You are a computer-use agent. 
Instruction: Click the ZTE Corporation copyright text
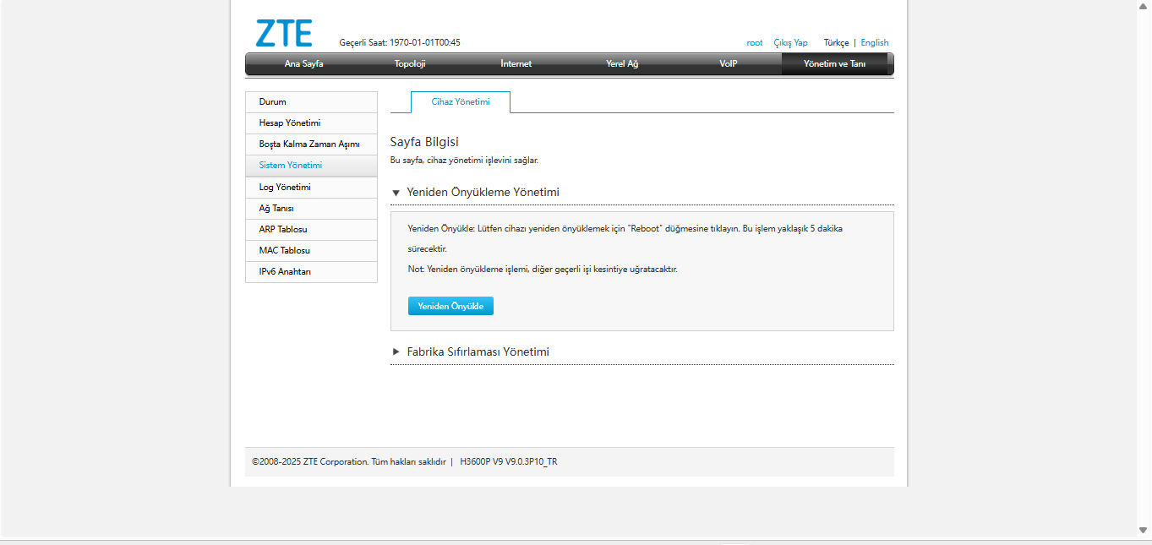click(348, 462)
